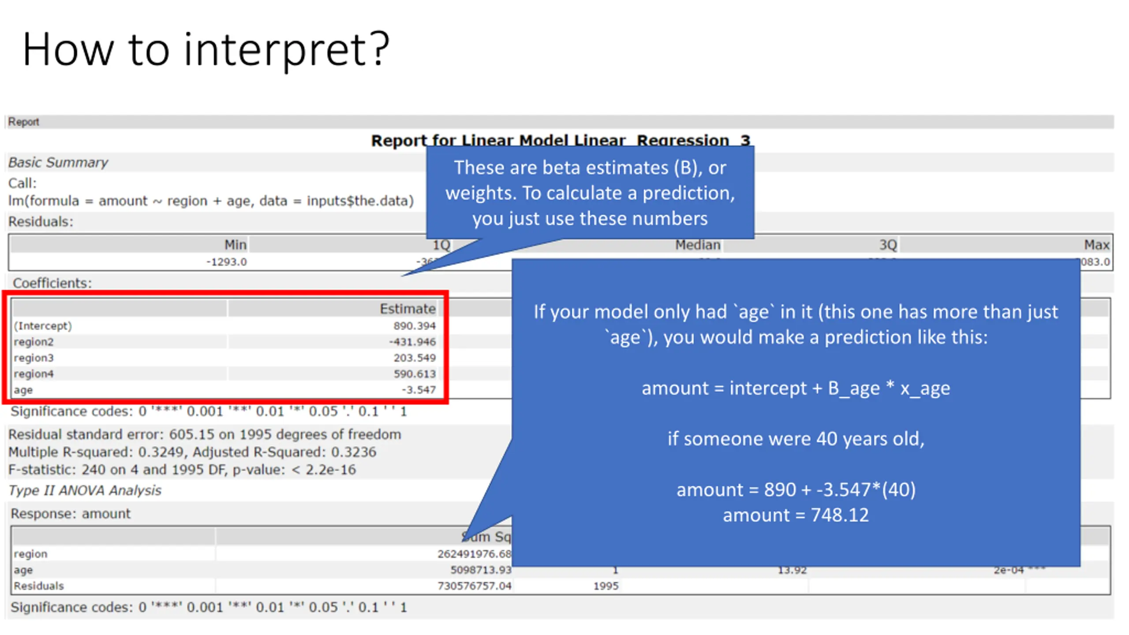The width and height of the screenshot is (1129, 635).
Task: Select the region2 estimate -431.946
Action: coord(412,342)
